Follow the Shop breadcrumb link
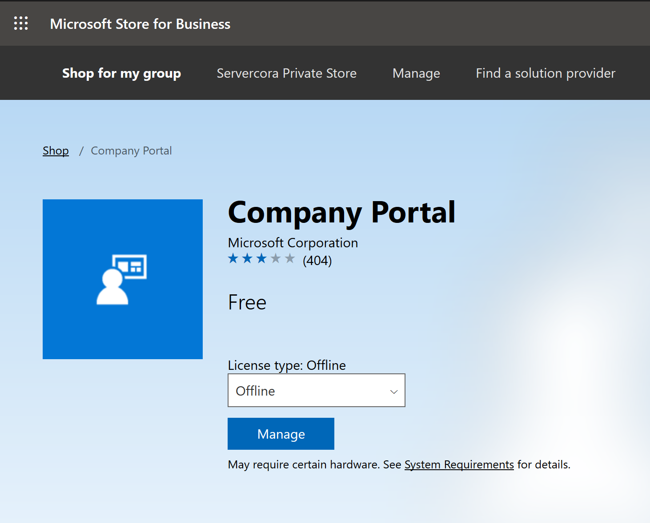Screen dimensions: 650x523 pos(56,151)
